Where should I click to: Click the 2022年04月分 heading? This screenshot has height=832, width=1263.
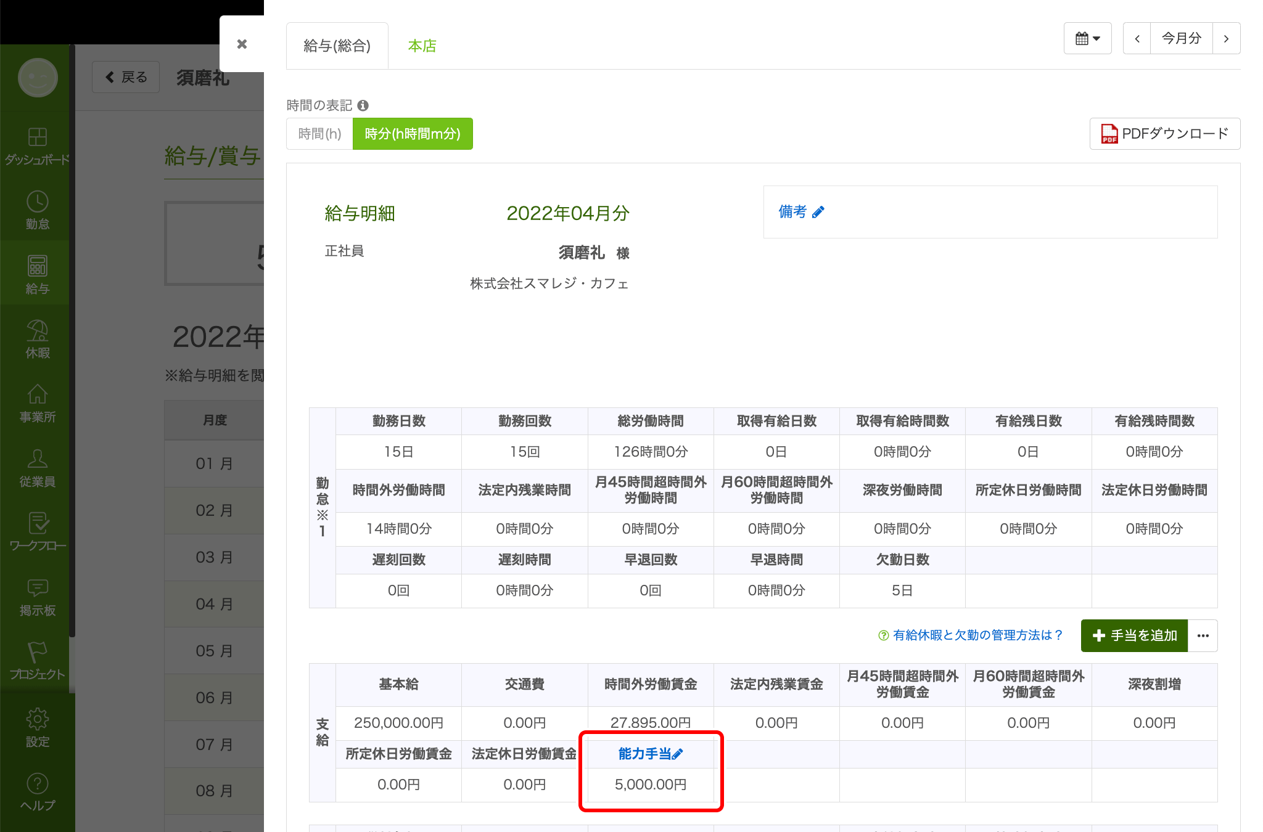568,213
